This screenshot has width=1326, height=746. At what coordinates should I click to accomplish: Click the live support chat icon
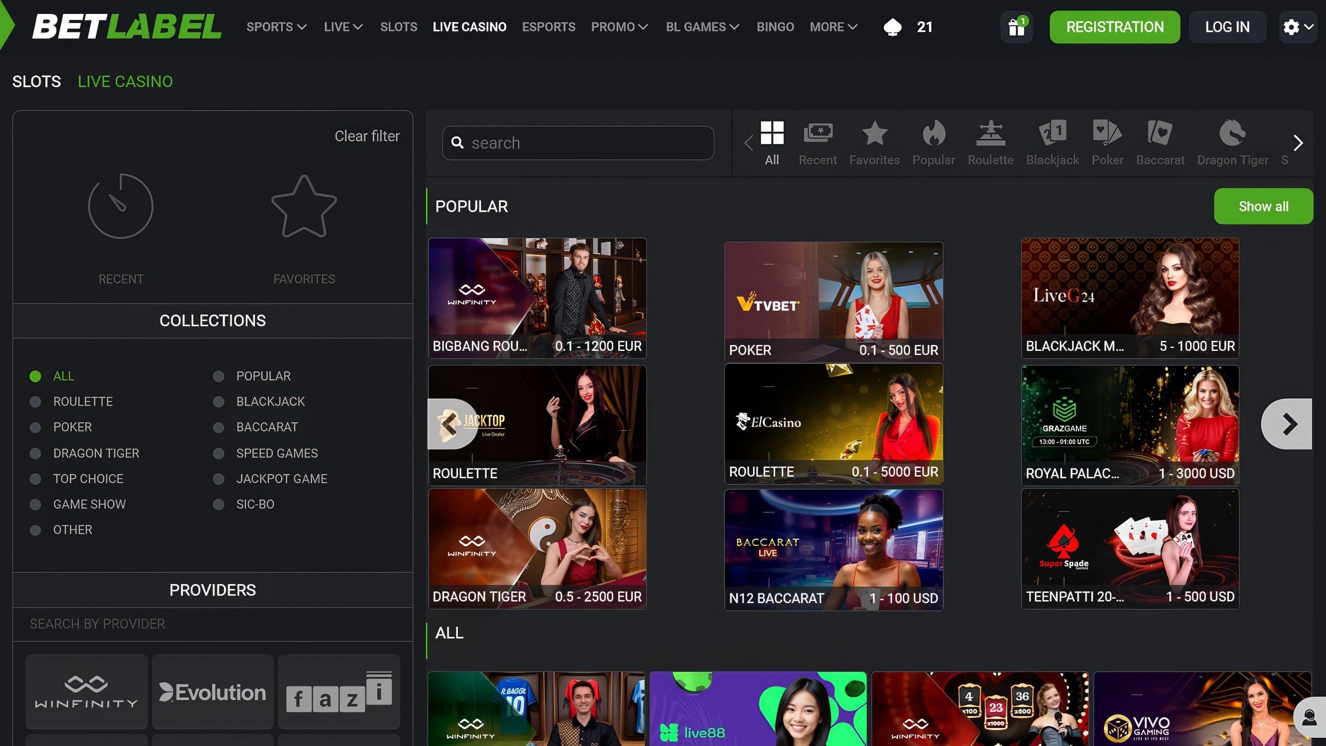pyautogui.click(x=1310, y=717)
